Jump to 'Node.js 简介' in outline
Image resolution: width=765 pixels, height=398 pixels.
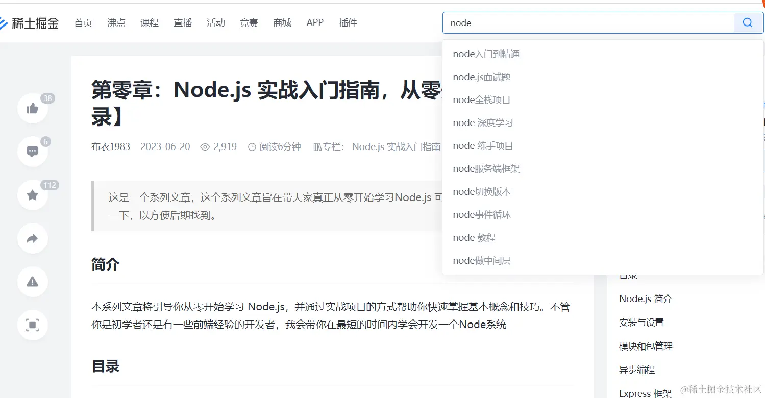coord(646,299)
